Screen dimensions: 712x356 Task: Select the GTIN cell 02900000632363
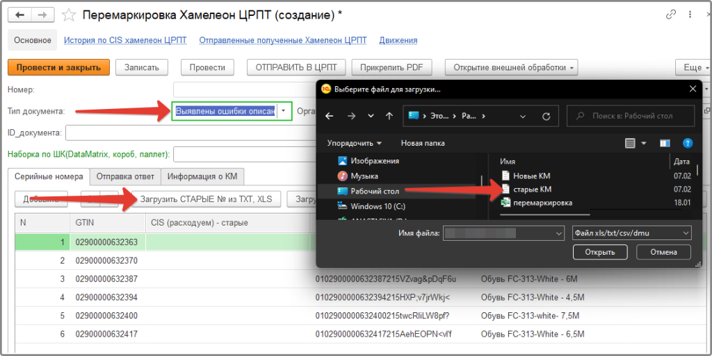pos(108,242)
